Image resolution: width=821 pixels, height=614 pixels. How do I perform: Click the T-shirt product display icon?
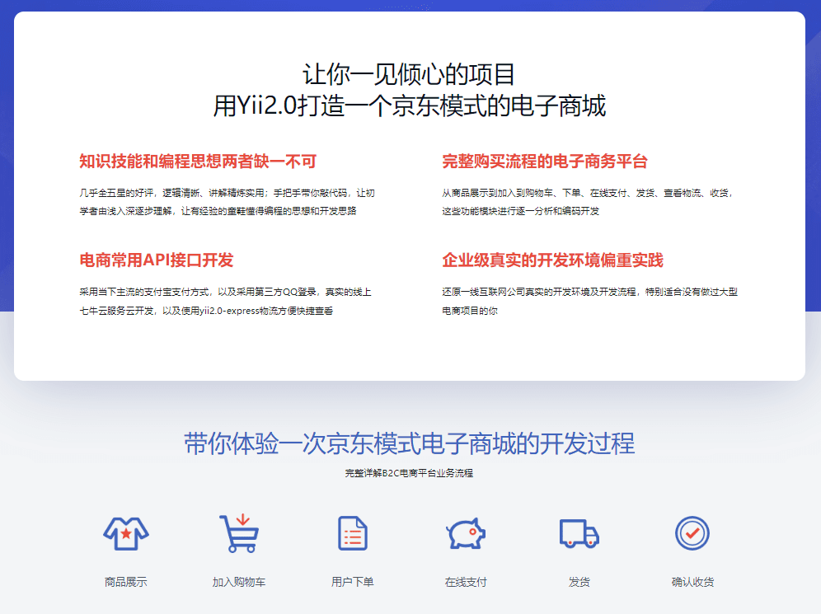[x=126, y=534]
